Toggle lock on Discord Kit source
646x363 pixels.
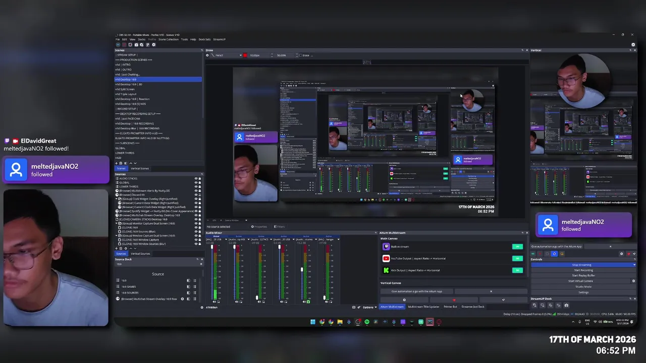click(200, 195)
